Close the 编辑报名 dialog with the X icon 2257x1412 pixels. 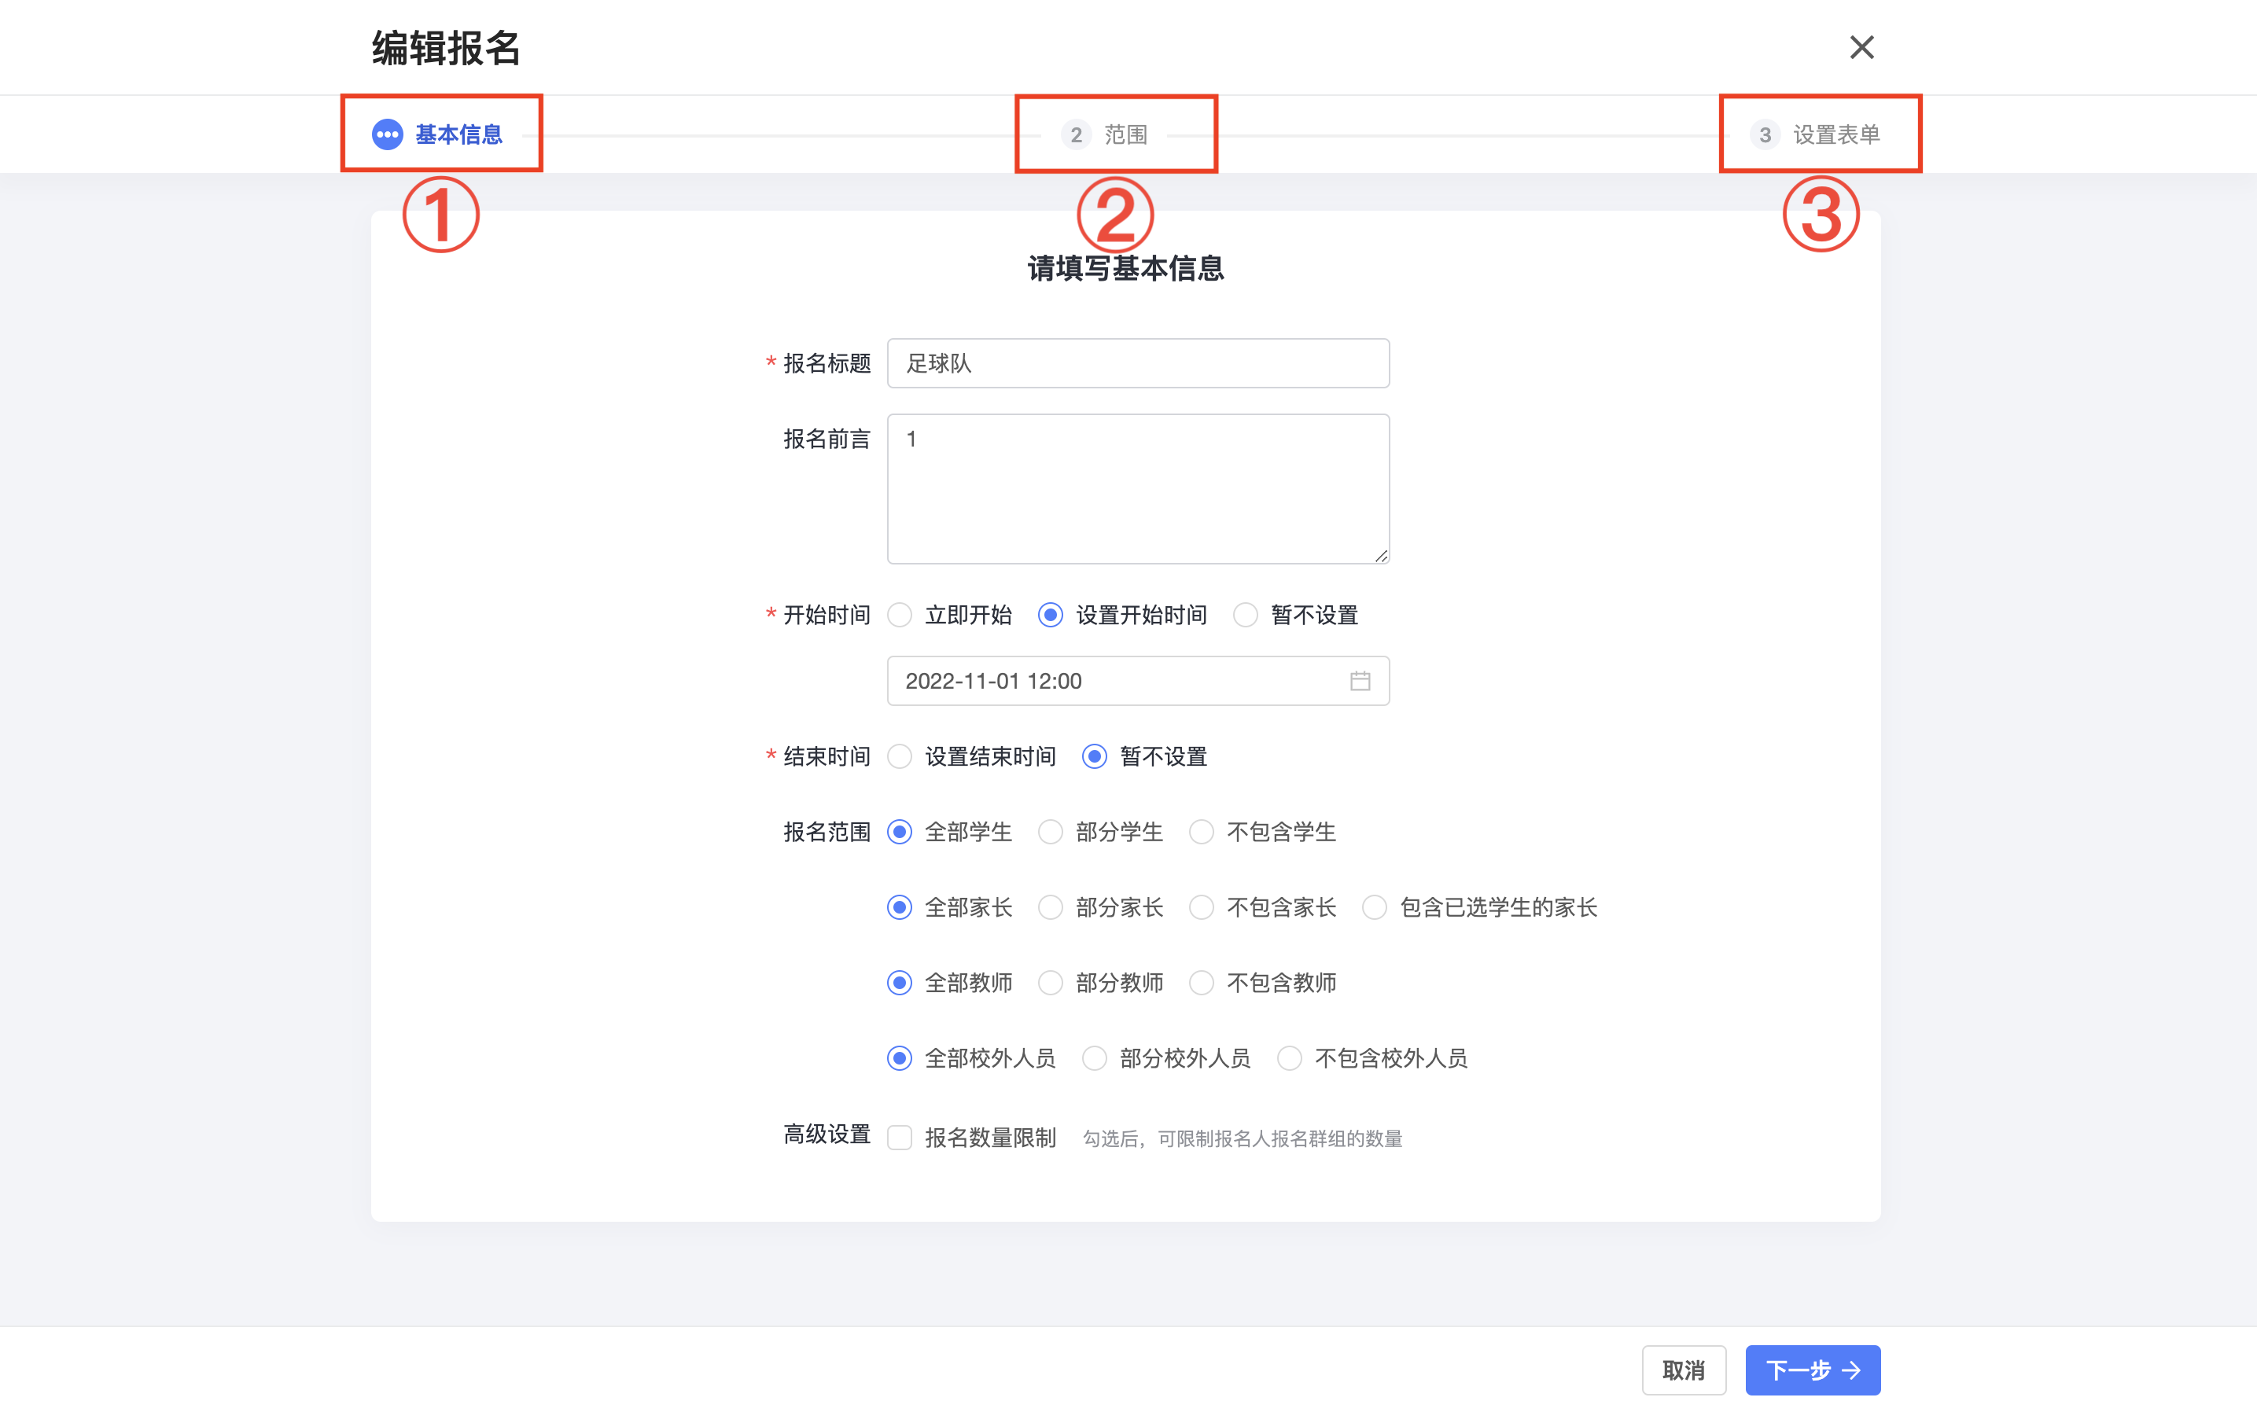pos(1861,46)
